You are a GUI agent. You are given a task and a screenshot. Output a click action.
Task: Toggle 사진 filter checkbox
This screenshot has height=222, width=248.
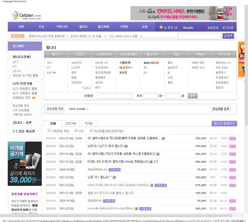pos(76,131)
